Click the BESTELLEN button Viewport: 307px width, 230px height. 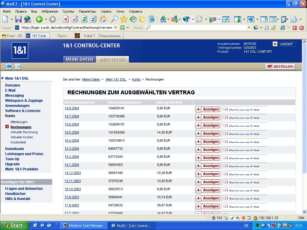coord(280,66)
